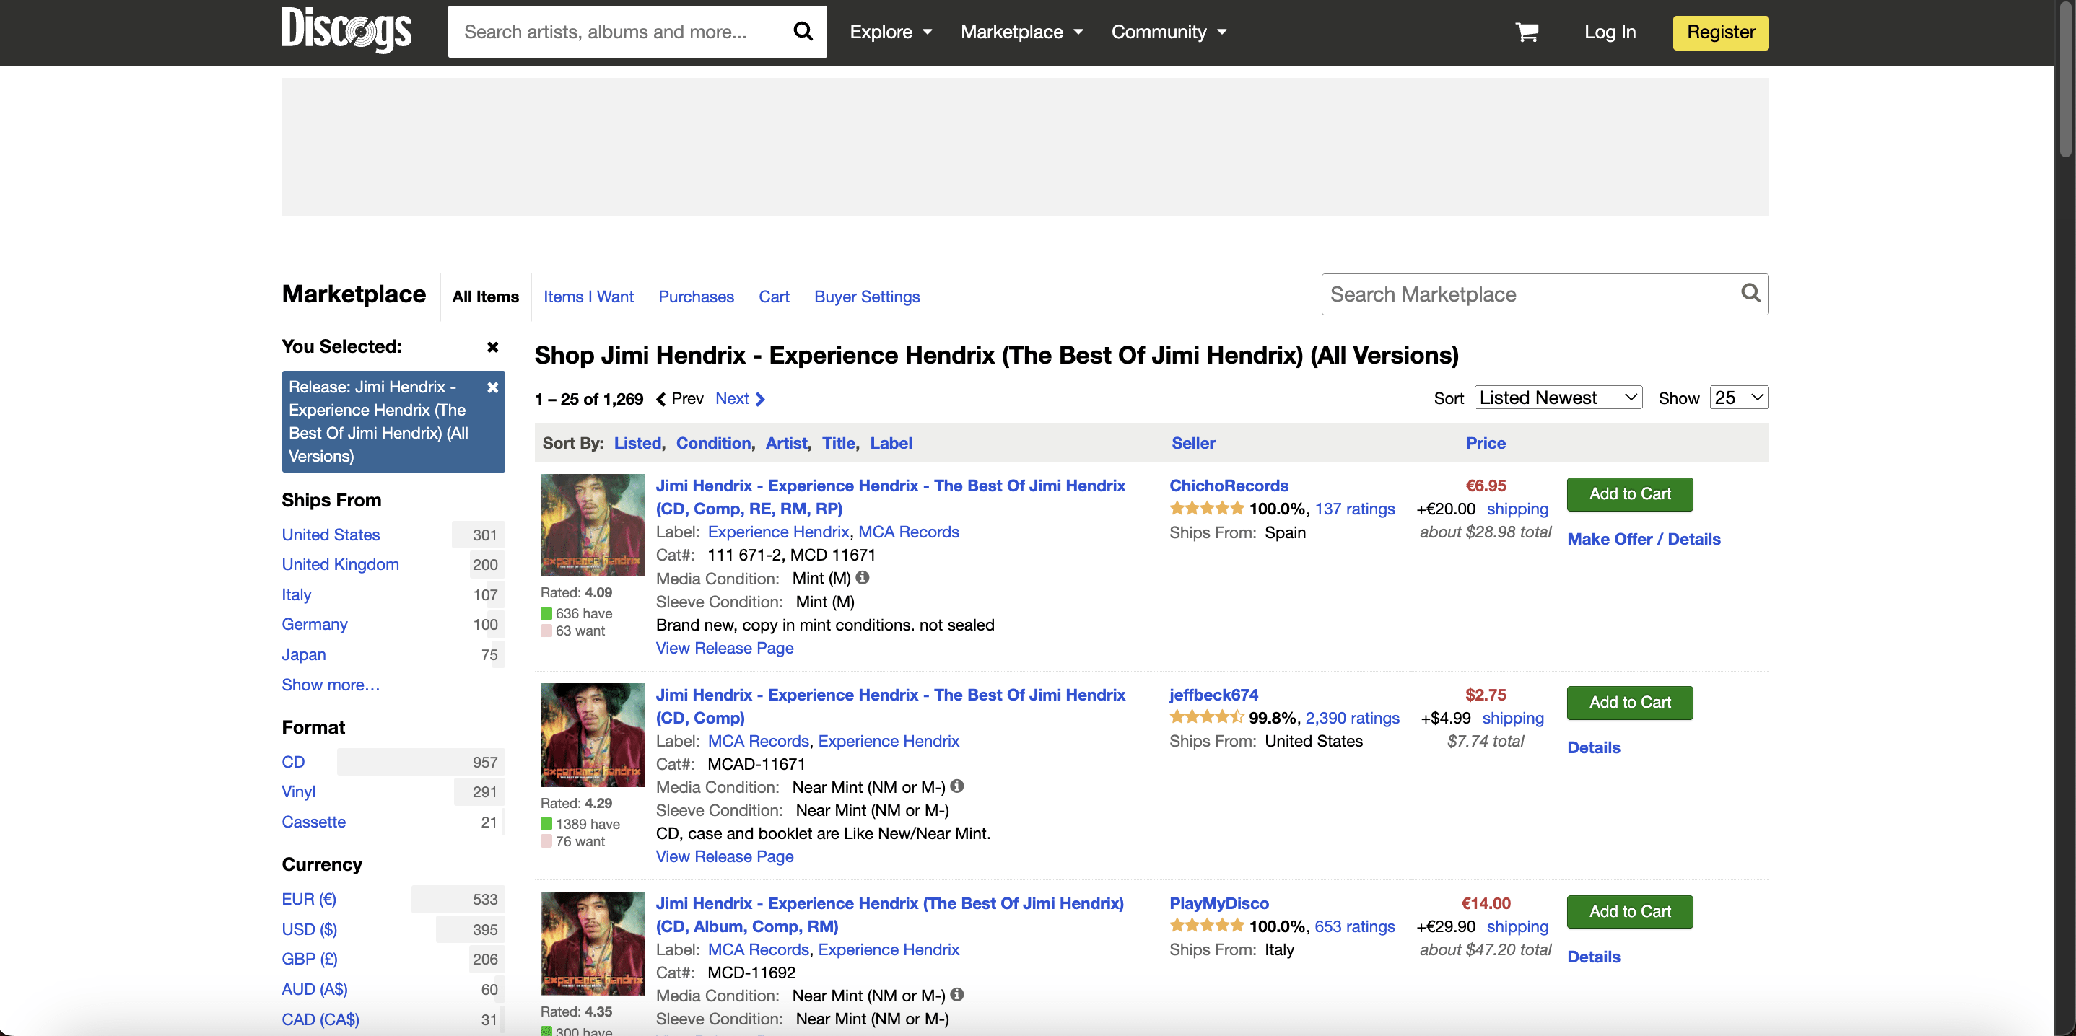Open the Sort Listed Newest dropdown
Viewport: 2076px width, 1036px height.
pyautogui.click(x=1557, y=398)
